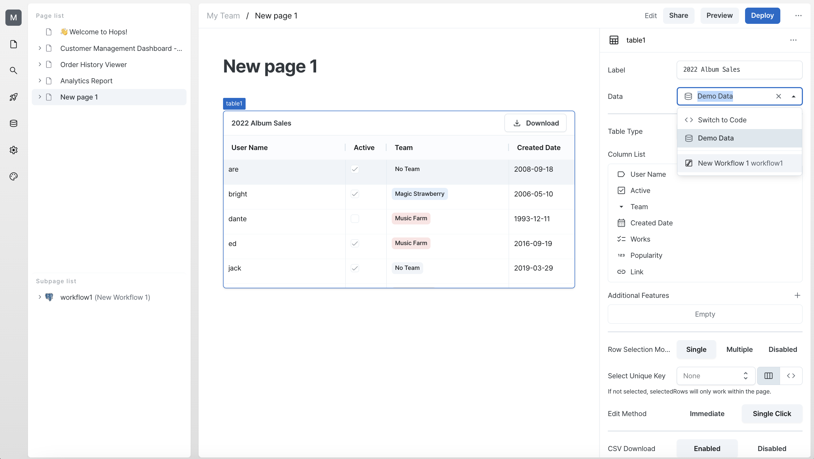The width and height of the screenshot is (814, 459).
Task: Set Row Selection Mode to Multiple
Action: (739, 349)
